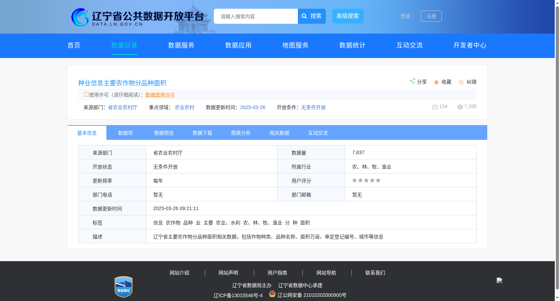Click the green share icon

(x=412, y=81)
